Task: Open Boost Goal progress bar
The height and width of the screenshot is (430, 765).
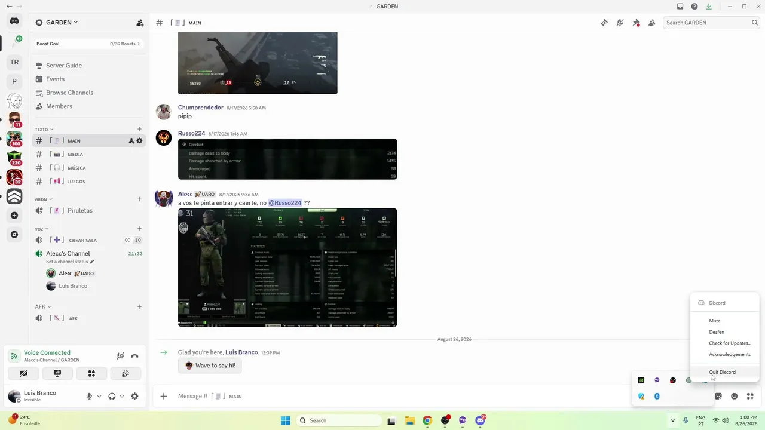Action: tap(88, 44)
